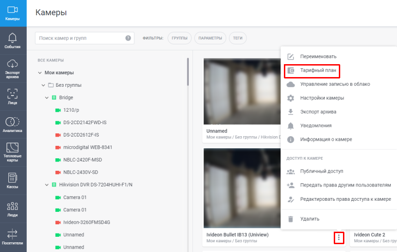The width and height of the screenshot is (397, 252).
Task: Open the Unnamed camera thumbnail
Action: point(242,91)
